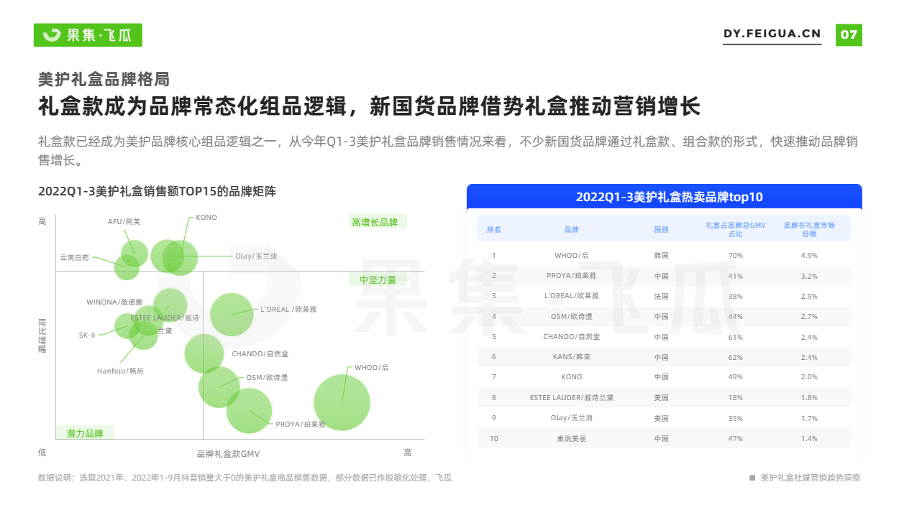
Task: Select the CHANDO/自然堂 cell in table row 5
Action: 571,337
